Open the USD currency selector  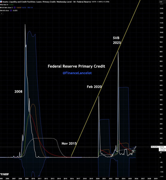click(x=161, y=2)
